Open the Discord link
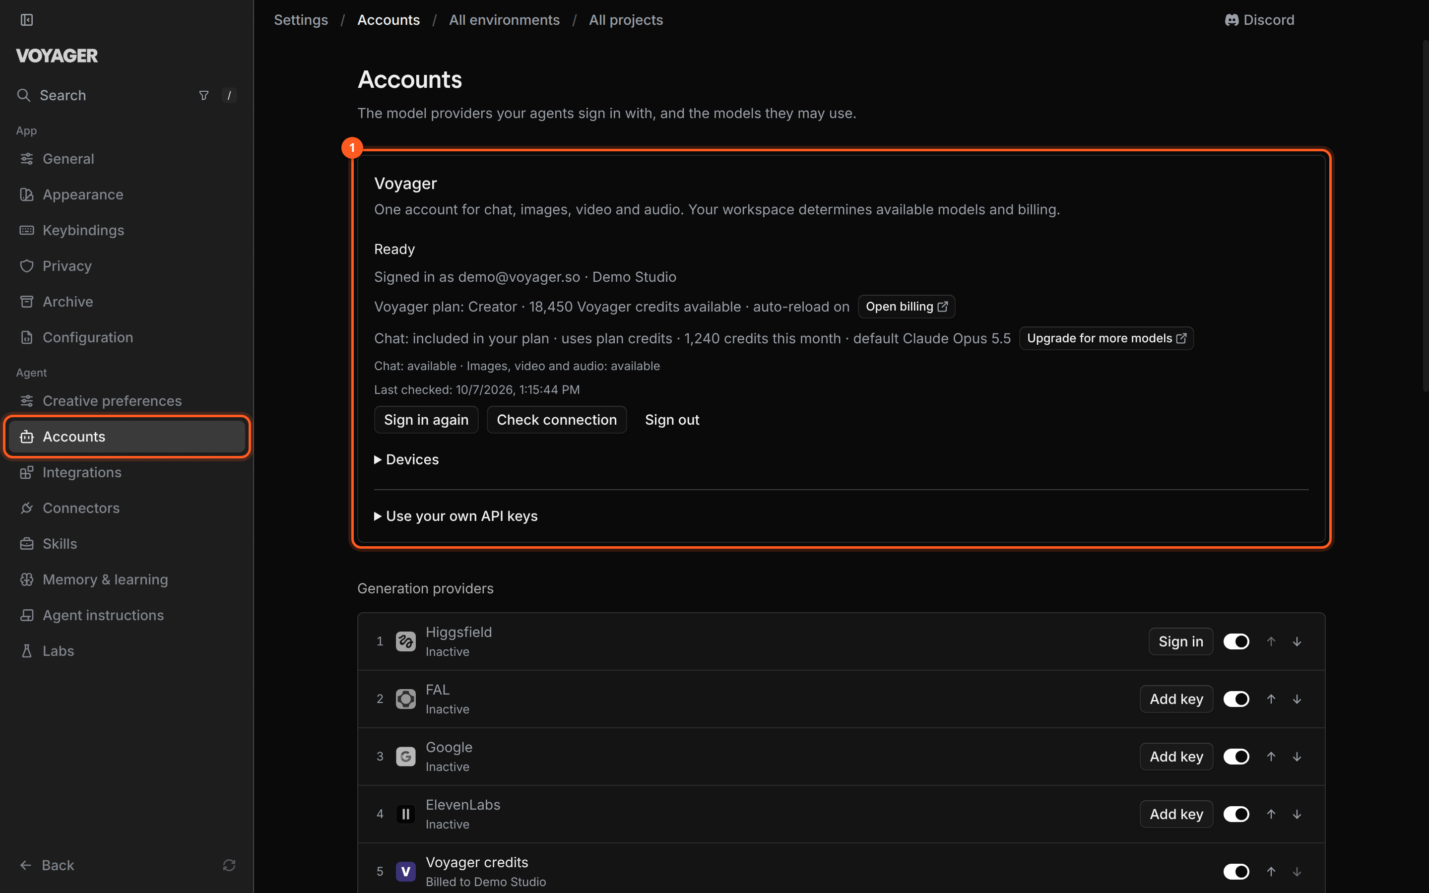Image resolution: width=1429 pixels, height=893 pixels. pos(1259,20)
